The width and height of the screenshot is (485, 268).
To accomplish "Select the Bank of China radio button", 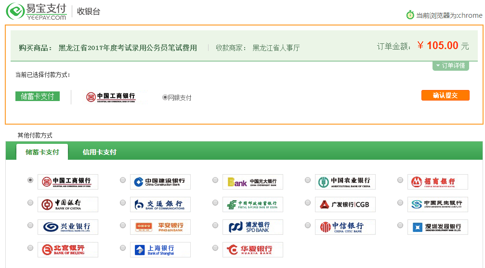I will pos(30,203).
